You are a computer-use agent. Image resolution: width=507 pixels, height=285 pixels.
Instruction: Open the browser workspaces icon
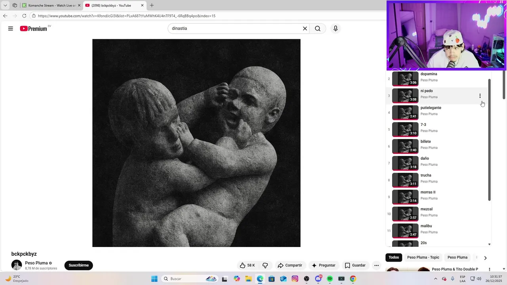coord(15,6)
